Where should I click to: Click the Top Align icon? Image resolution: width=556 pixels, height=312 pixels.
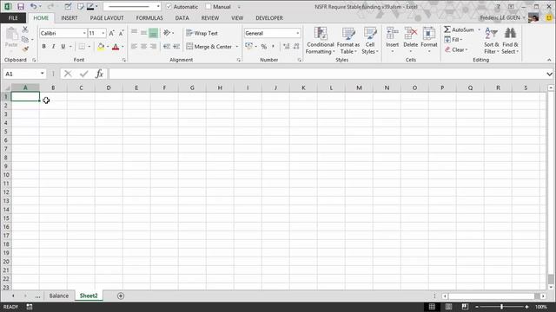(135, 33)
